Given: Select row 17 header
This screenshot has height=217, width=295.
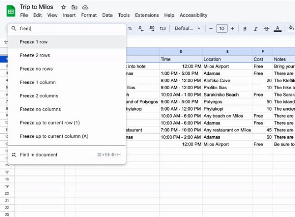Looking at the screenshot, I should click(x=7, y=172).
